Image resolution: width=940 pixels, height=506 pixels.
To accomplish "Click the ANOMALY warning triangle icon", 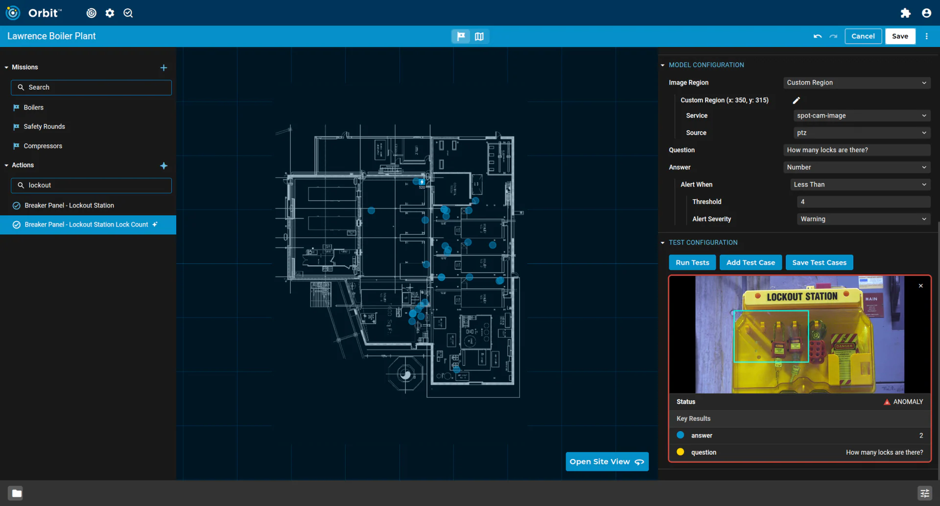I will 887,402.
